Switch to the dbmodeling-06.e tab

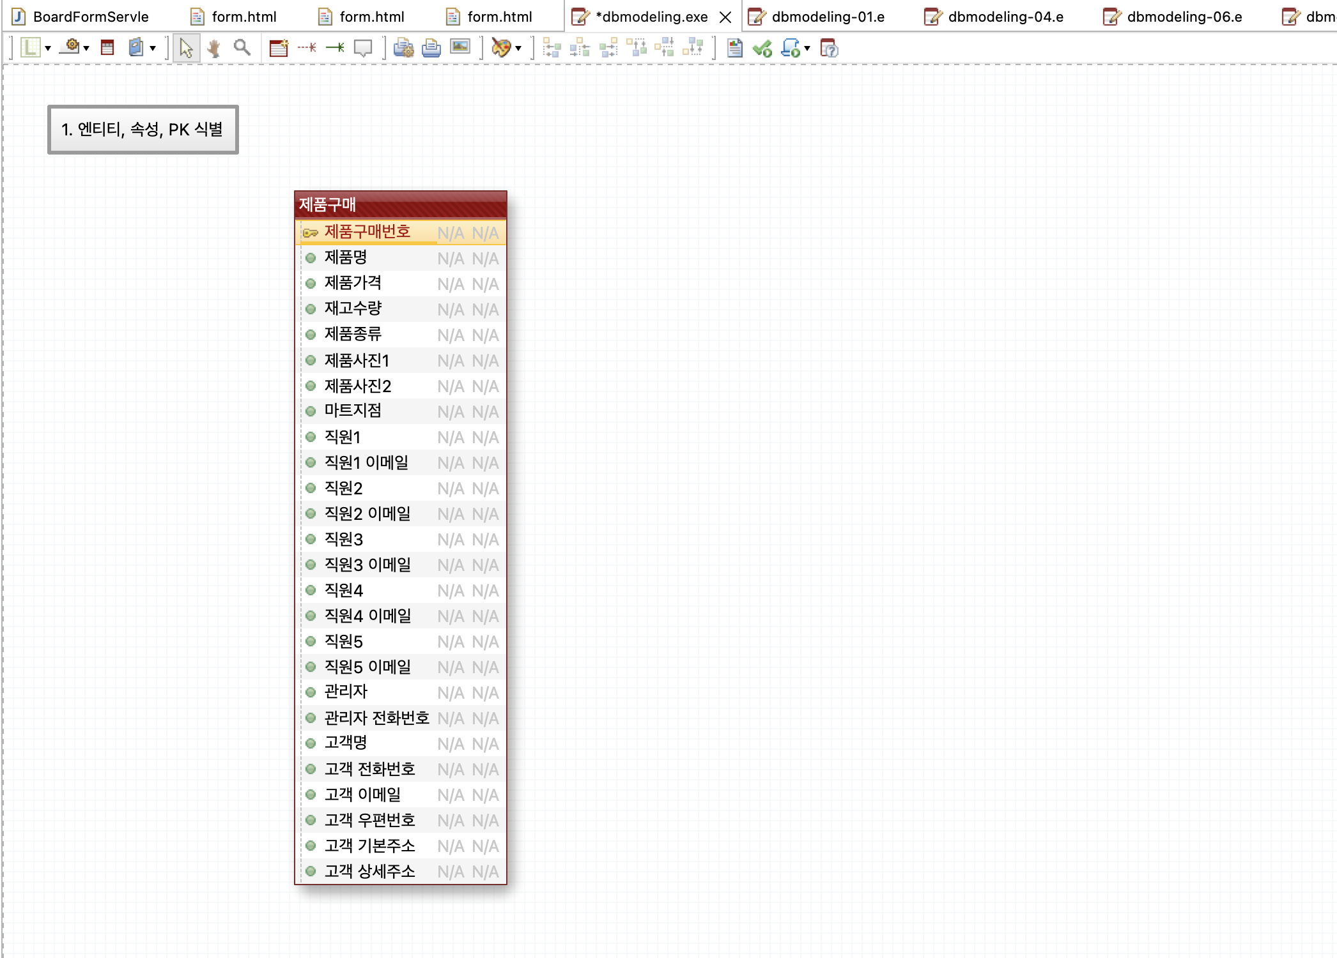[1175, 17]
